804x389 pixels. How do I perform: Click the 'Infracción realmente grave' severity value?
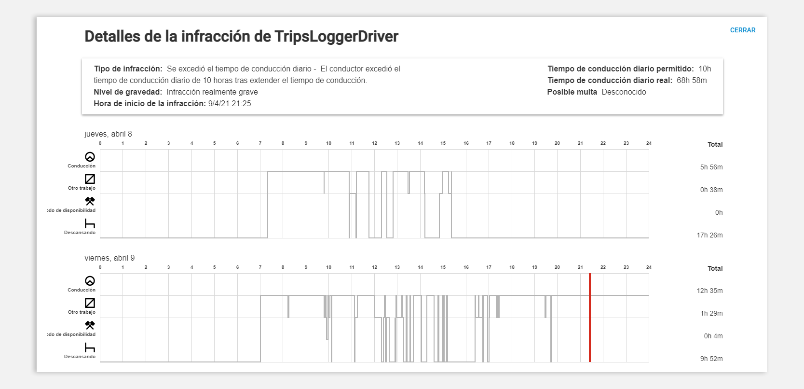212,92
